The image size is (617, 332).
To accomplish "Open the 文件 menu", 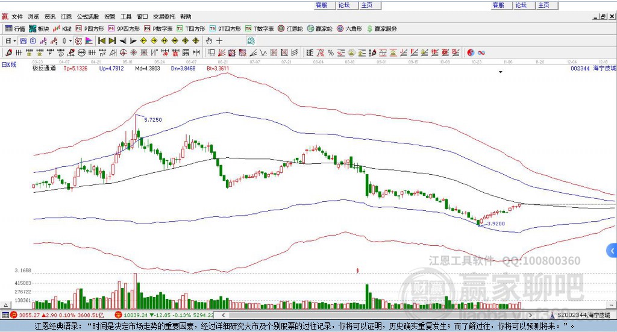I will (x=17, y=16).
